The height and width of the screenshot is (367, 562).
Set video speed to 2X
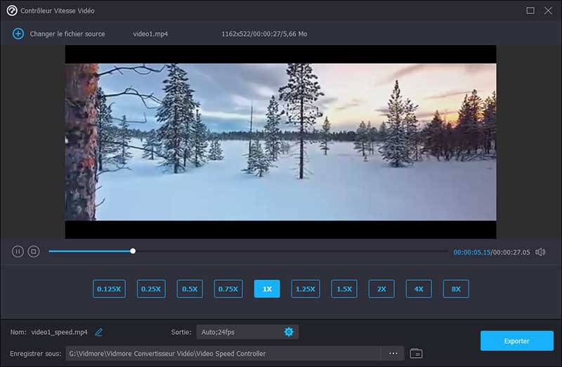pos(381,288)
